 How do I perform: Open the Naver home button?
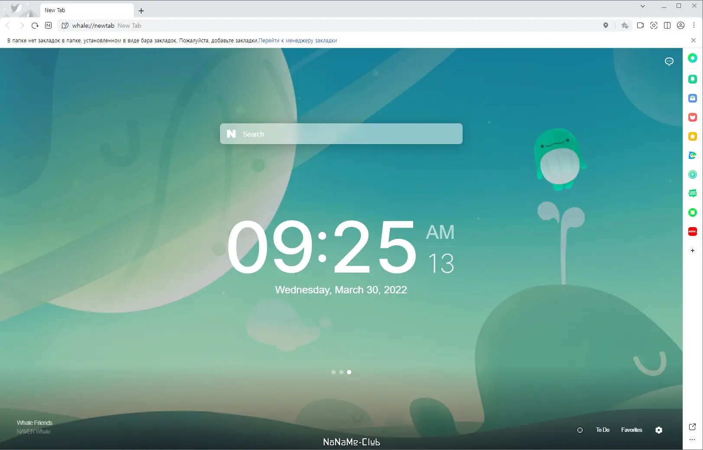pos(49,26)
